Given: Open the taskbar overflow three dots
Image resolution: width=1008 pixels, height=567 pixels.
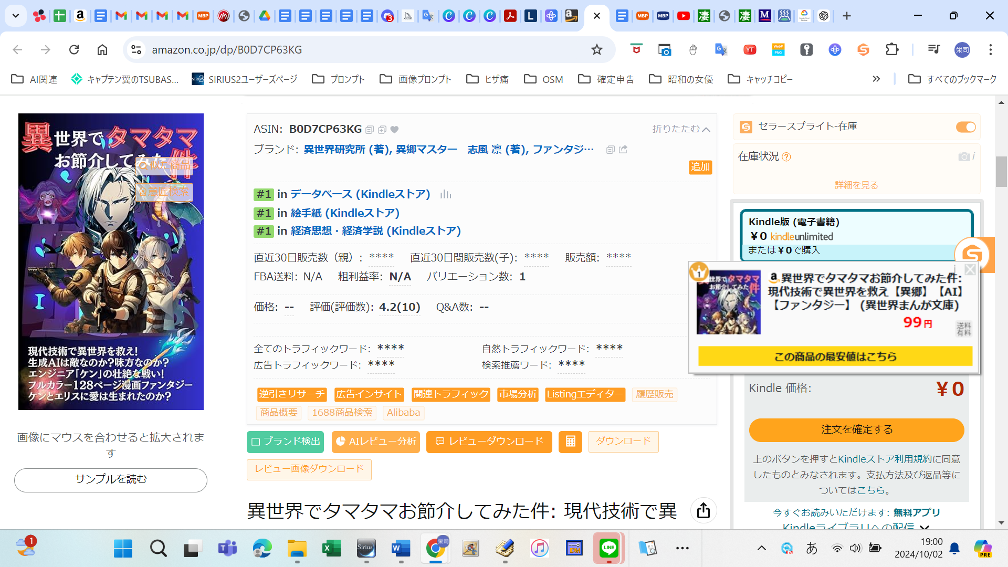Looking at the screenshot, I should point(682,549).
